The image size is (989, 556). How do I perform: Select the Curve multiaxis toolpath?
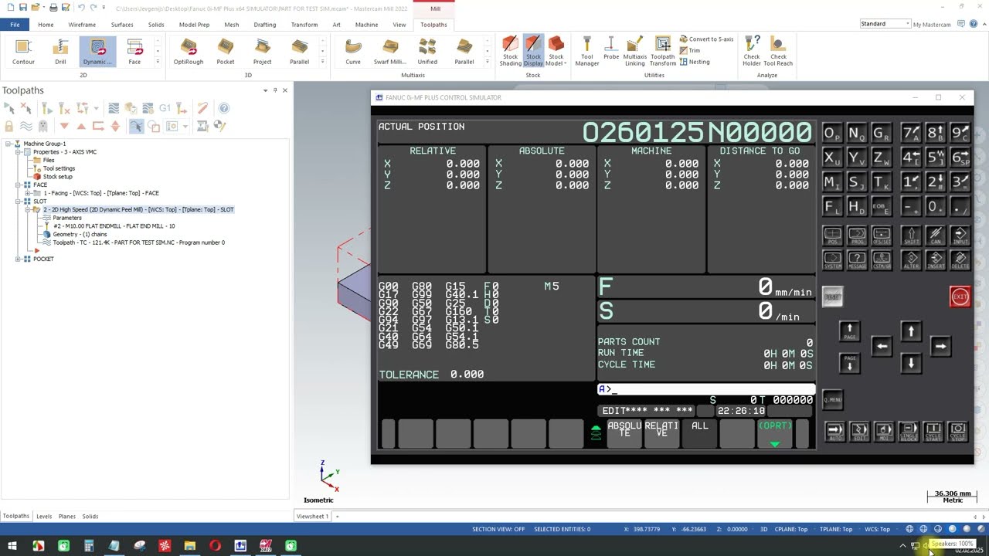coord(353,52)
